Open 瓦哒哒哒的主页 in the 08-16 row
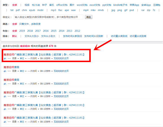163x127 pixels. click(x=61, y=58)
